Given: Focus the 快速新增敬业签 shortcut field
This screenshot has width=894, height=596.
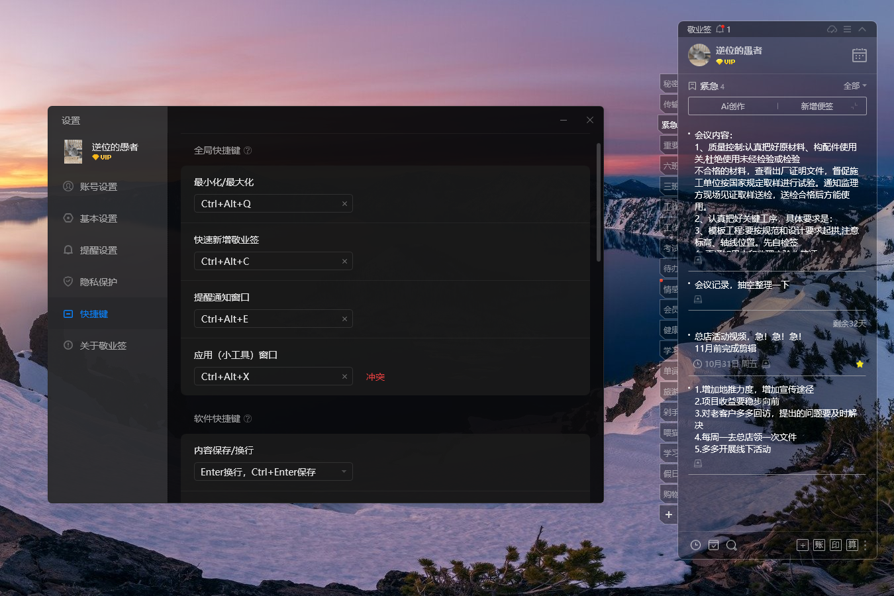Looking at the screenshot, I should tap(273, 262).
